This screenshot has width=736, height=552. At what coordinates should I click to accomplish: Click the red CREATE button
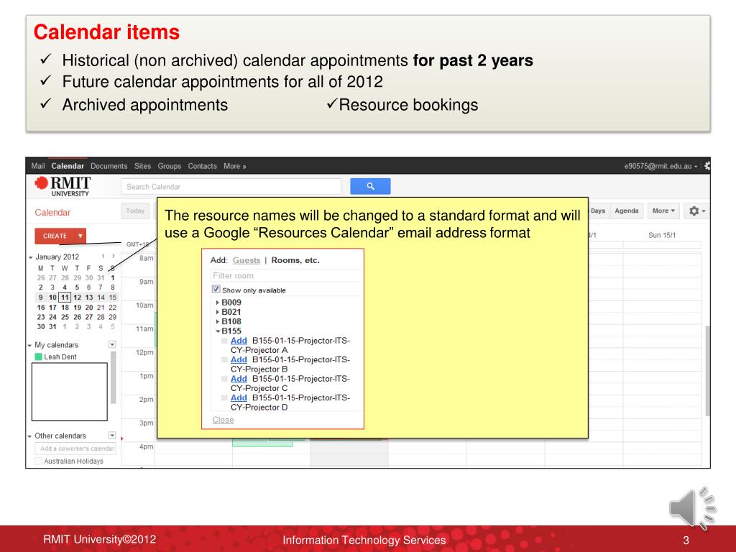pos(55,236)
